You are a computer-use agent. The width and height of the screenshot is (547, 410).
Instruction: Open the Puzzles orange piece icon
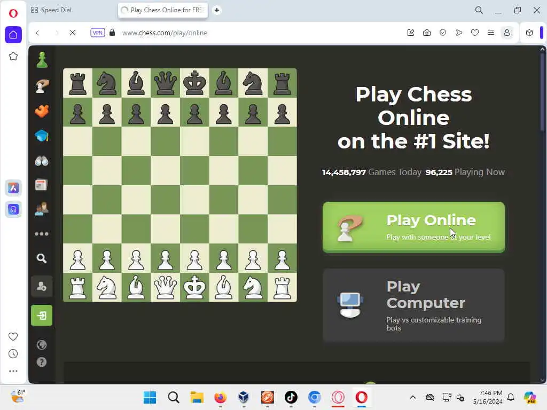[42, 111]
